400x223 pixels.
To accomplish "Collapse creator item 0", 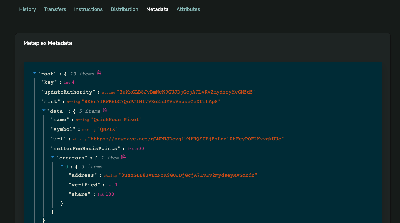I will pyautogui.click(x=62, y=166).
